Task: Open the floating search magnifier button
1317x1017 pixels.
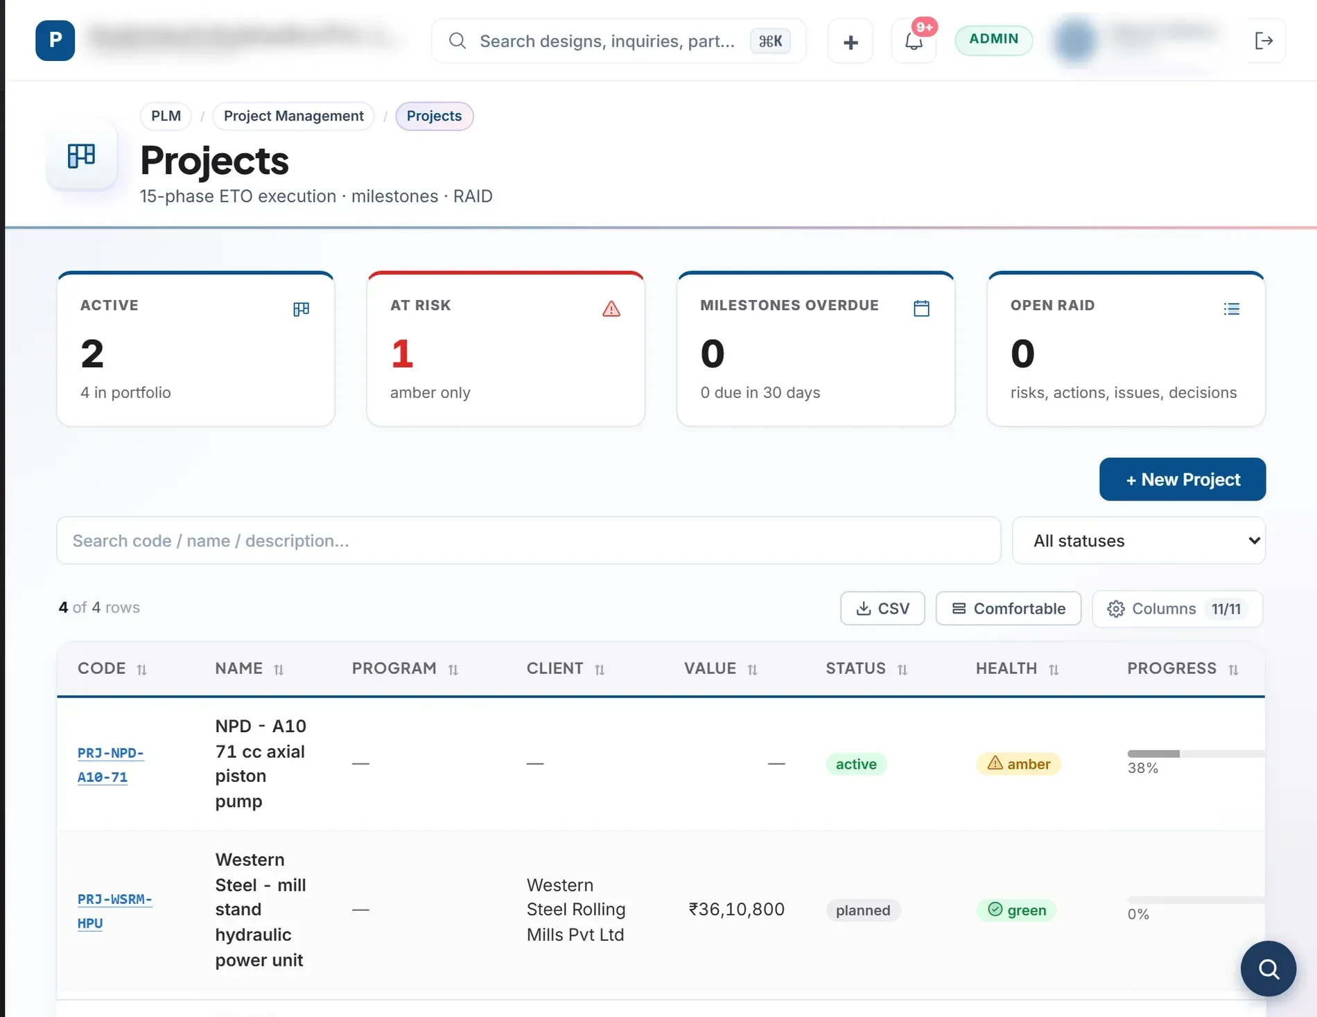Action: coord(1268,968)
